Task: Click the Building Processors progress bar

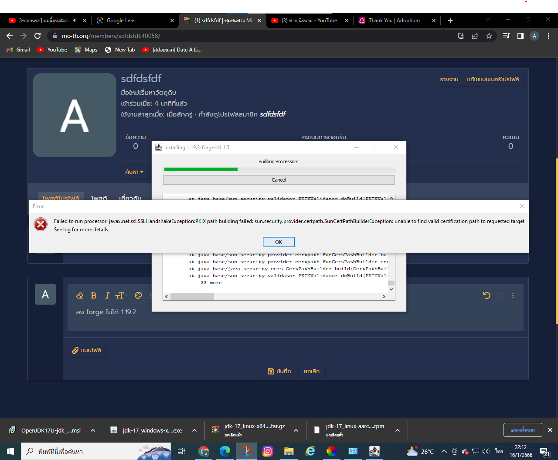Action: 279,169
